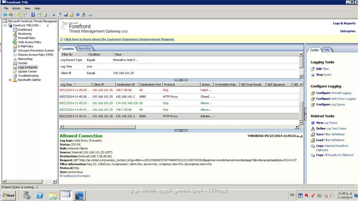Select System node in tree
Viewport: 358px width, 201px height.
click(23, 63)
